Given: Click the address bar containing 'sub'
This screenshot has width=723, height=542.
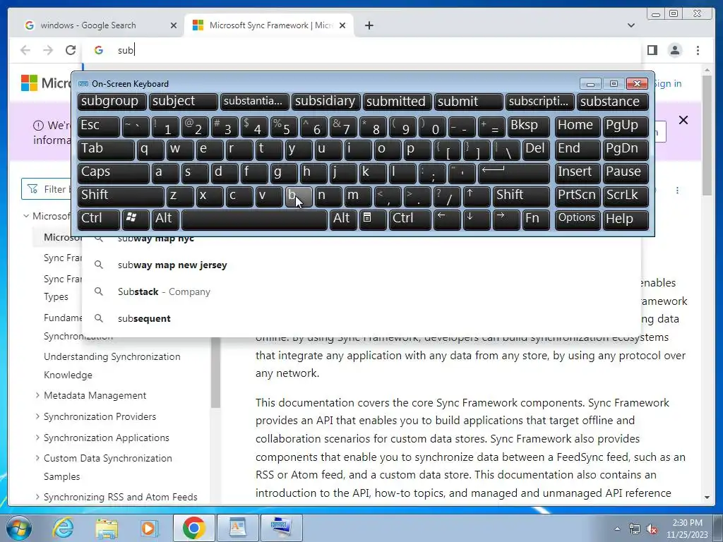Looking at the screenshot, I should coord(362,50).
